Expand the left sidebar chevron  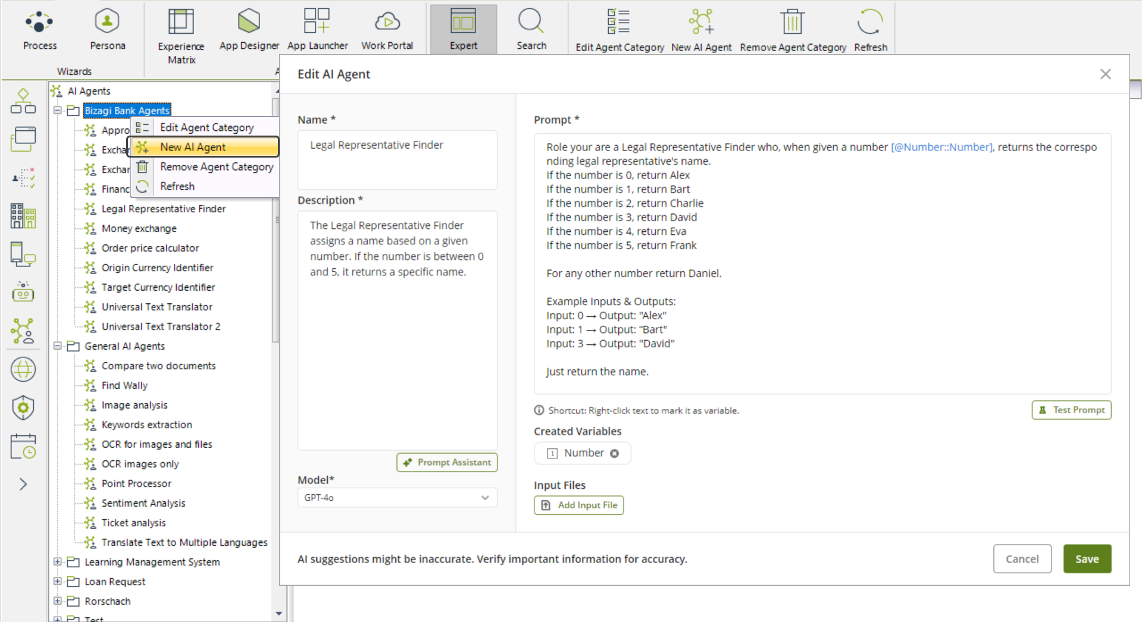[23, 484]
